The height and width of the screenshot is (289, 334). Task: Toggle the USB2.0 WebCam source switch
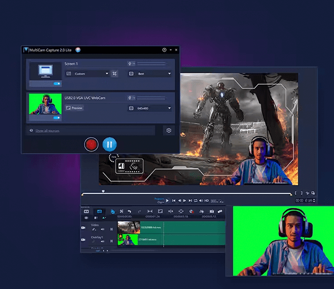click(x=56, y=118)
